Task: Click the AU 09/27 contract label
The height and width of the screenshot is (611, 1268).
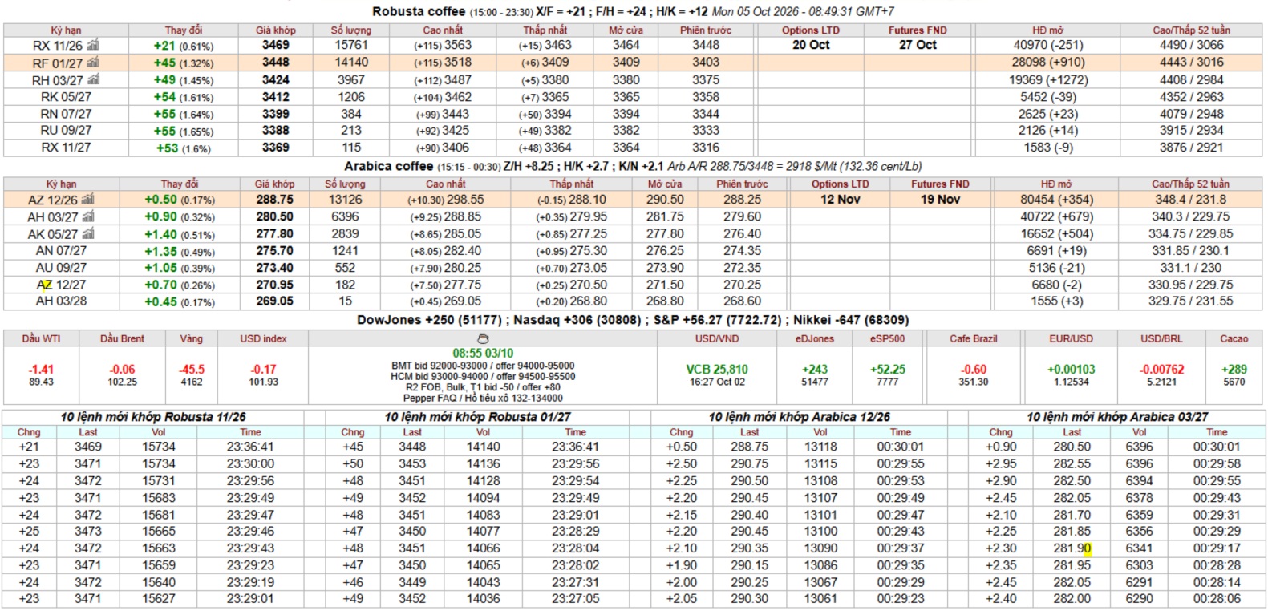Action: [x=61, y=268]
